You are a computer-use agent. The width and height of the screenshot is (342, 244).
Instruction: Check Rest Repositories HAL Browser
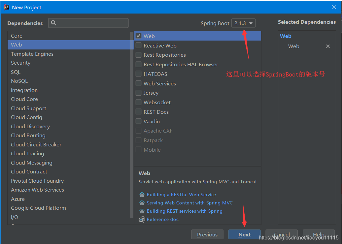[139, 65]
